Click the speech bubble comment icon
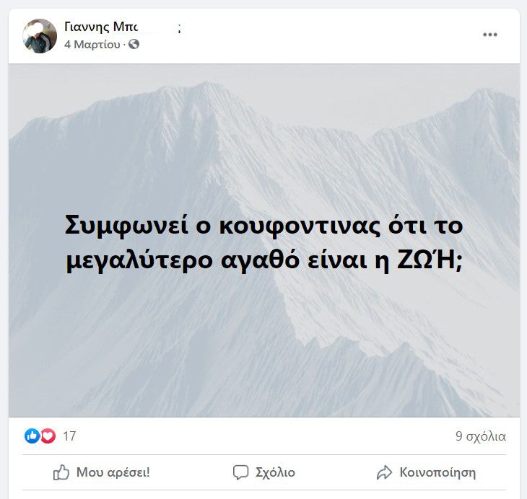The height and width of the screenshot is (499, 527). pos(240,472)
